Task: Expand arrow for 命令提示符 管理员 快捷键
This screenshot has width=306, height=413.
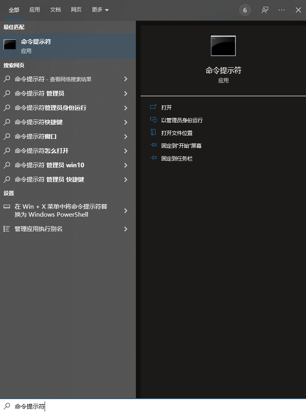Action: [x=126, y=180]
